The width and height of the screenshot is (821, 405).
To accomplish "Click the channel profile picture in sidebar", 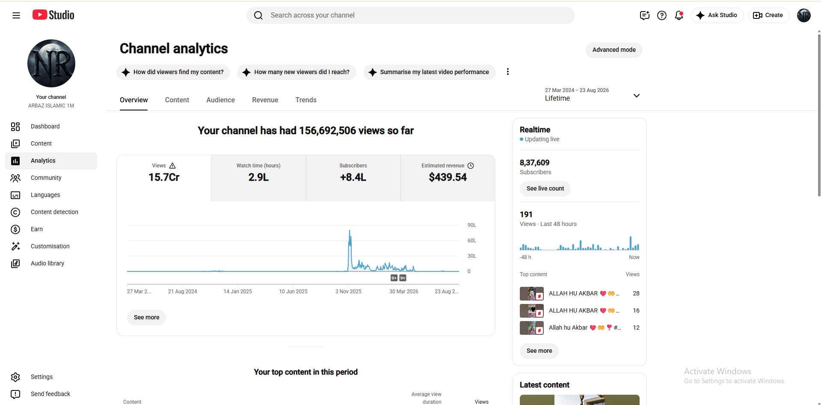I will [x=51, y=63].
